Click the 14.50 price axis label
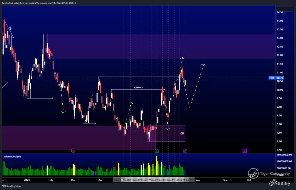 pos(280,12)
